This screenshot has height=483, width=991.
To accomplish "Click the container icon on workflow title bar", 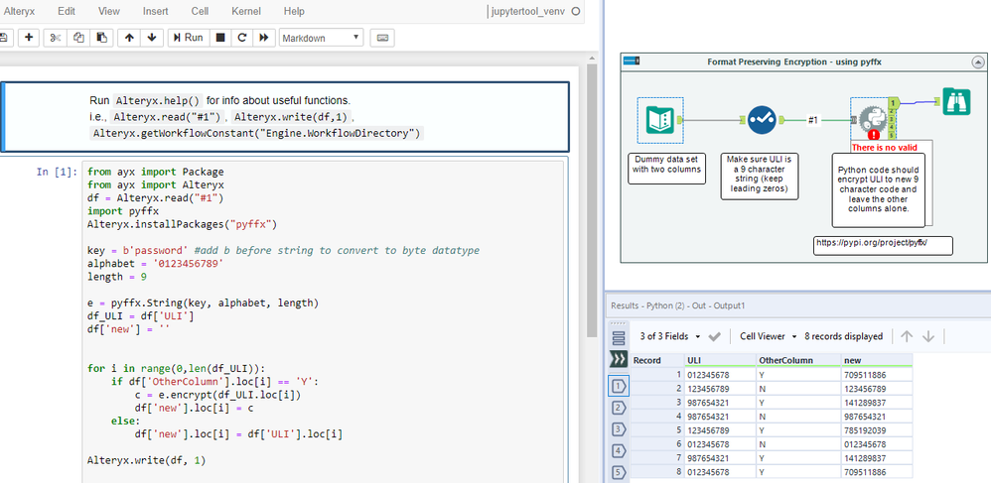I will pos(631,61).
